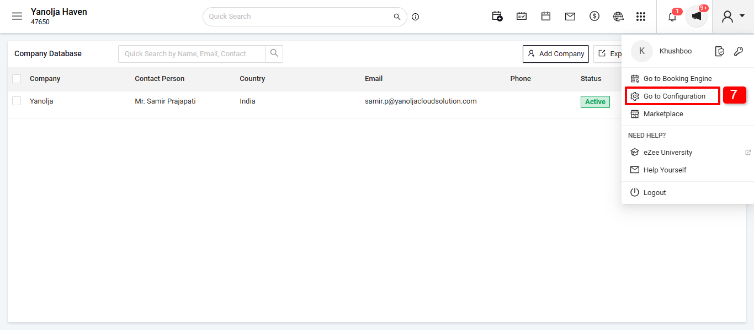
Task: Open the dollar coin icon
Action: coord(594,17)
